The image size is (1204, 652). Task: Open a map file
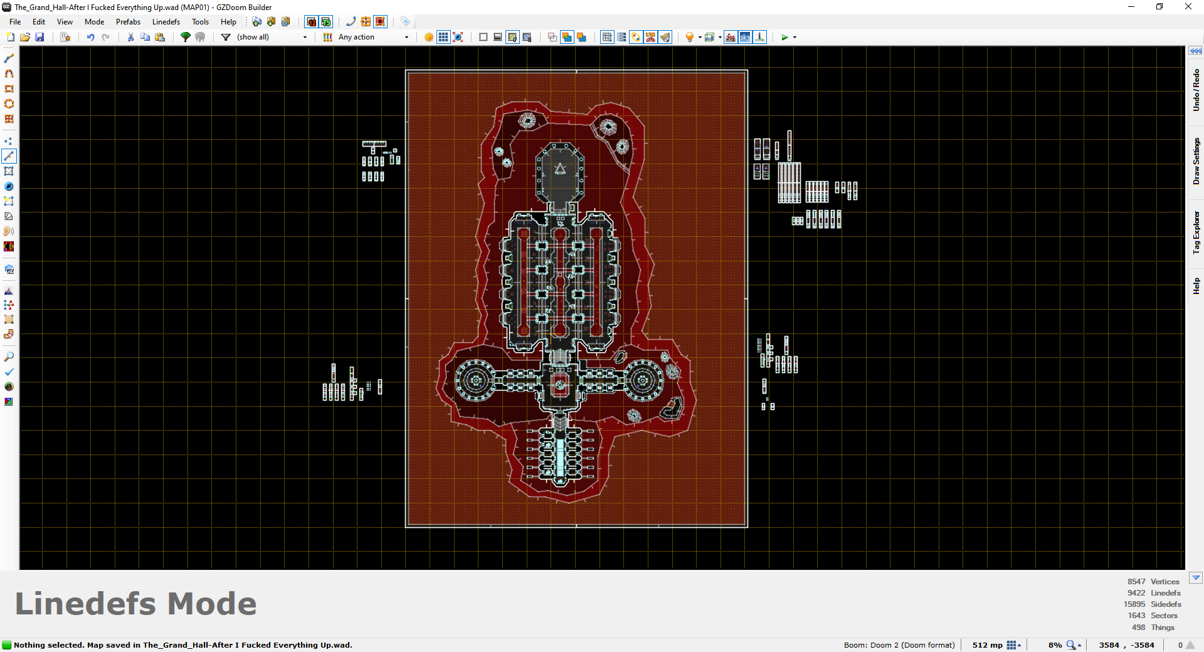[25, 37]
